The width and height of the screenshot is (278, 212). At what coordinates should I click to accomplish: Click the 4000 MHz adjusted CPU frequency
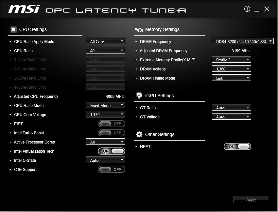point(115,96)
